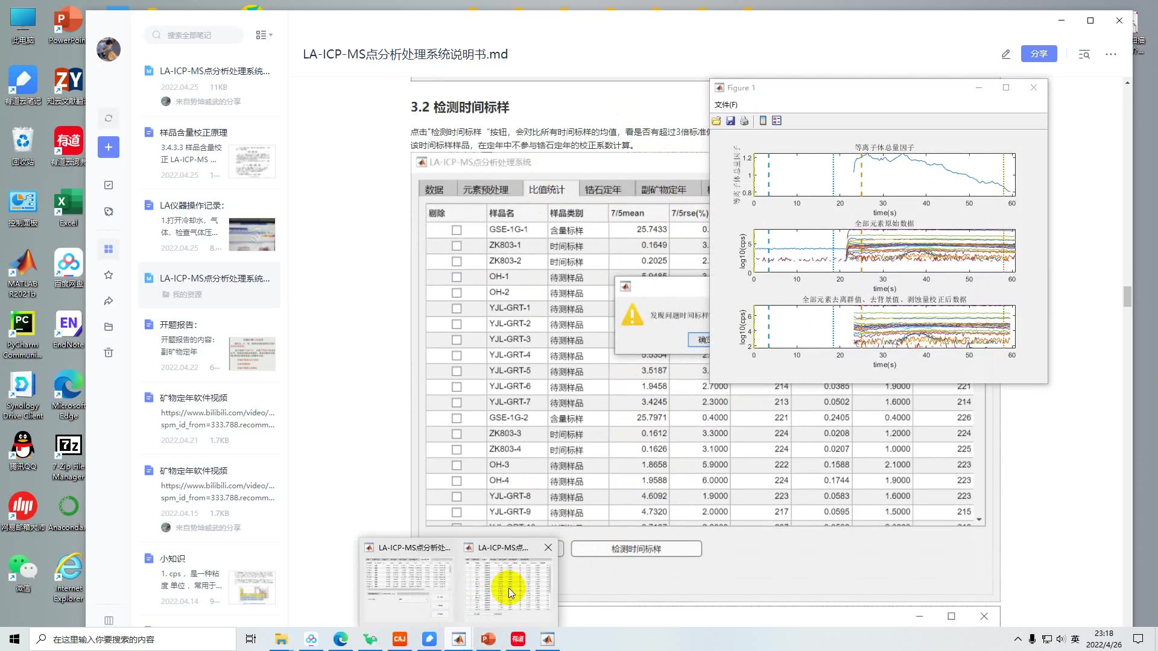Toggle the checkbox for YJL-GRT-9 row
This screenshot has width=1158, height=651.
click(457, 512)
